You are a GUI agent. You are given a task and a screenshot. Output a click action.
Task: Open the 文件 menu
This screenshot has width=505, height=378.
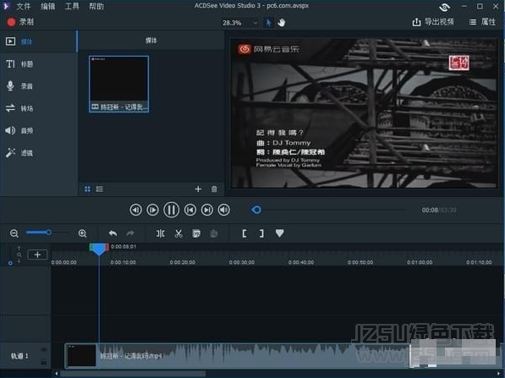23,6
